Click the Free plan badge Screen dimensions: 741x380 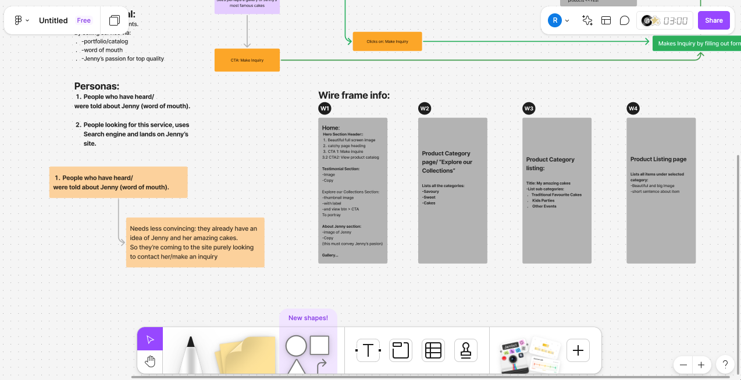[84, 20]
